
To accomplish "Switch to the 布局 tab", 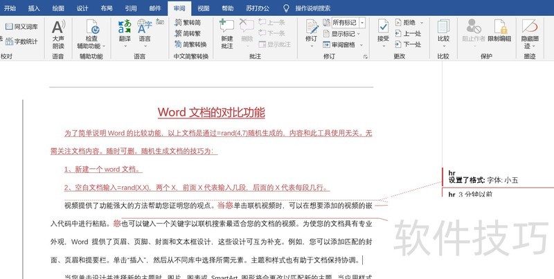I will (107, 8).
